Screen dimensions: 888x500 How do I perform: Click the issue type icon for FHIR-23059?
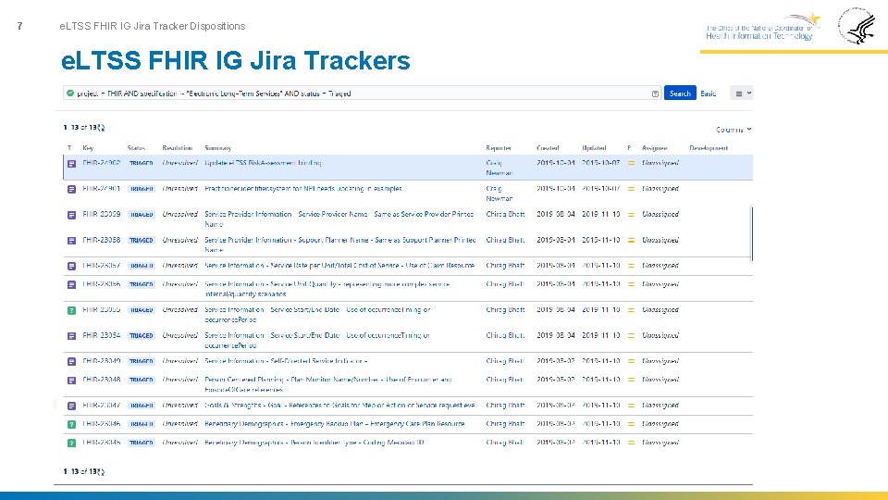[x=71, y=215]
